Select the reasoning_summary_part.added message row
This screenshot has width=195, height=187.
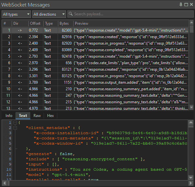[95, 89]
